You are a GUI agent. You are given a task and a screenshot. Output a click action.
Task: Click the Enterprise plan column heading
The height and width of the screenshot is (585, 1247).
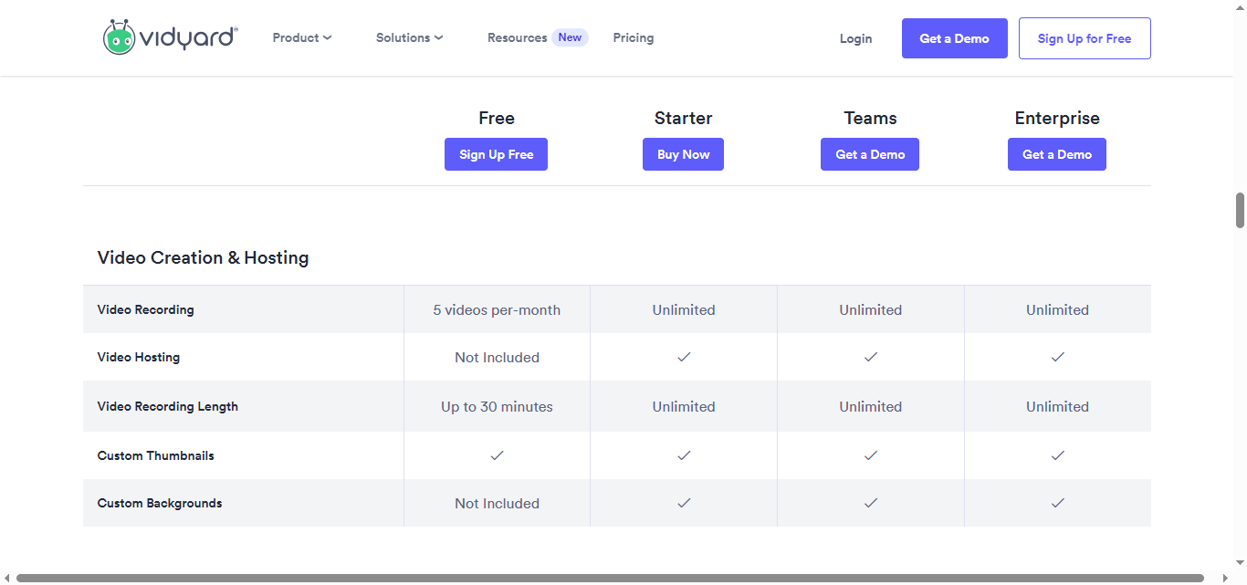point(1057,118)
